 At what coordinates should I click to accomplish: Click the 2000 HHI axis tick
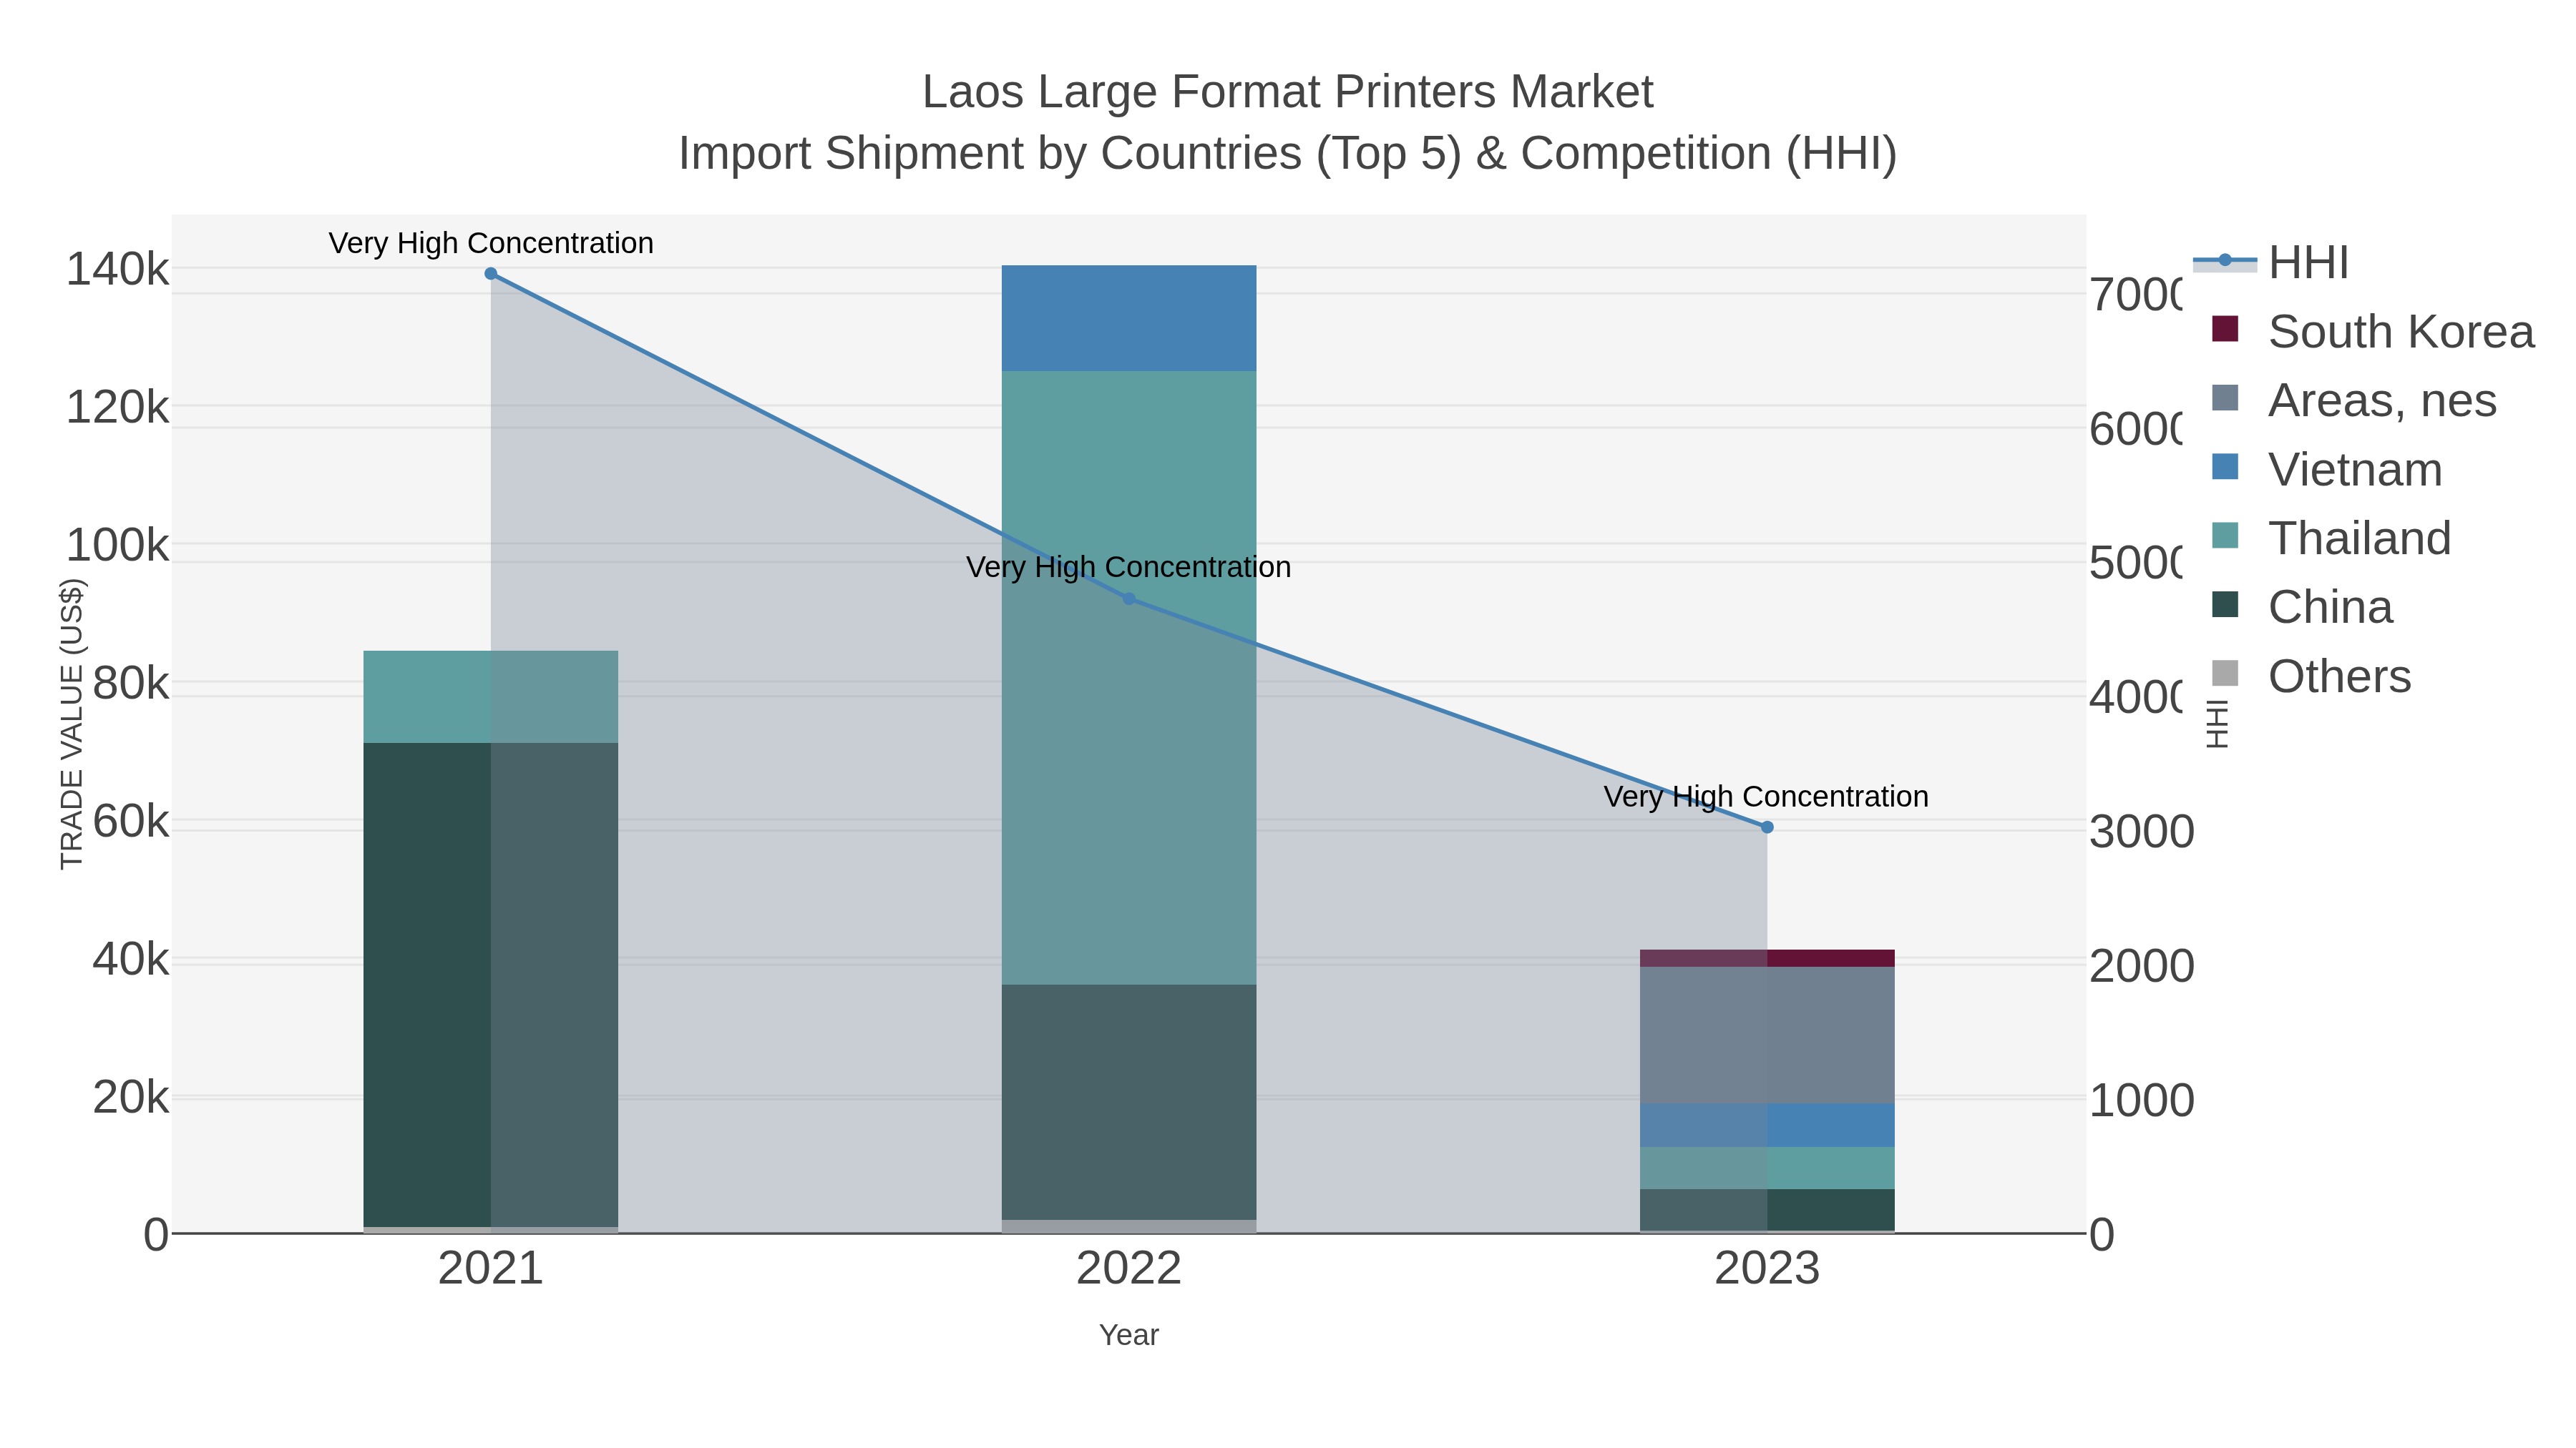point(2142,966)
